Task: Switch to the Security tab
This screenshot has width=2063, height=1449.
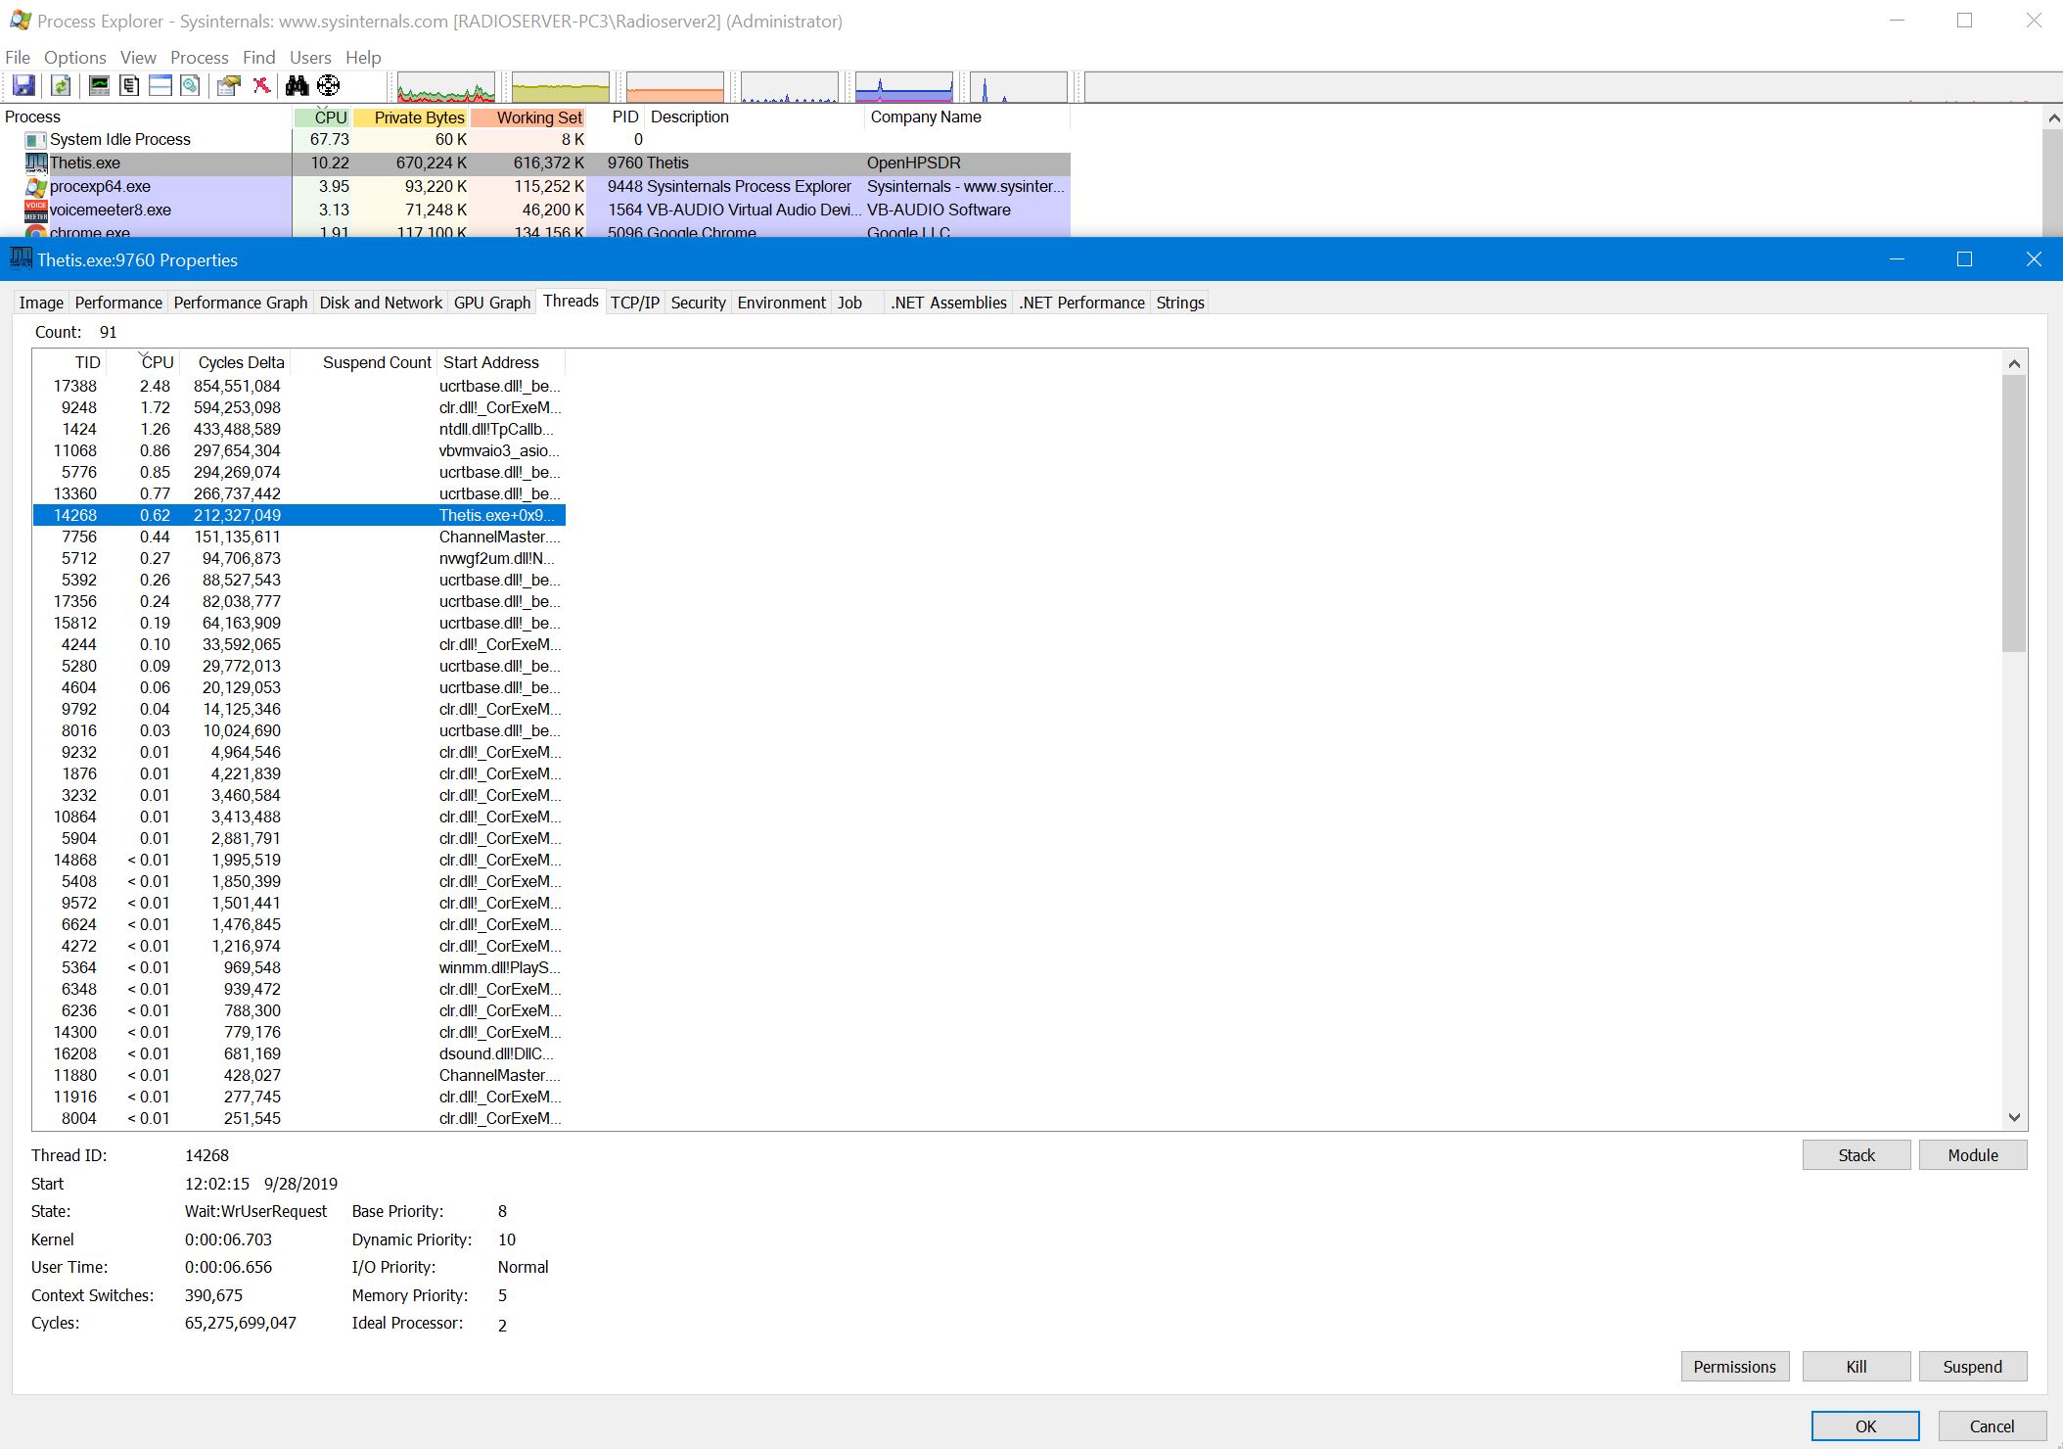Action: [698, 303]
